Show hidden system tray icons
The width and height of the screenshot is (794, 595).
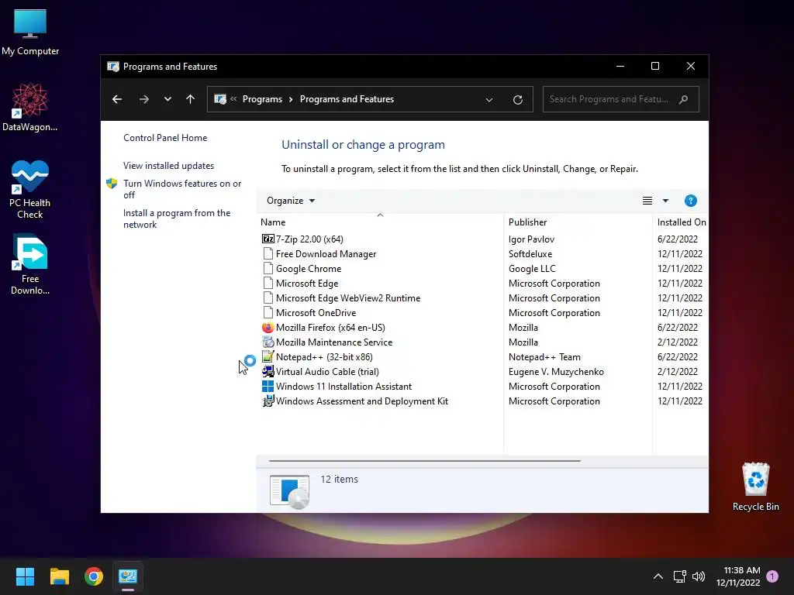pos(658,576)
